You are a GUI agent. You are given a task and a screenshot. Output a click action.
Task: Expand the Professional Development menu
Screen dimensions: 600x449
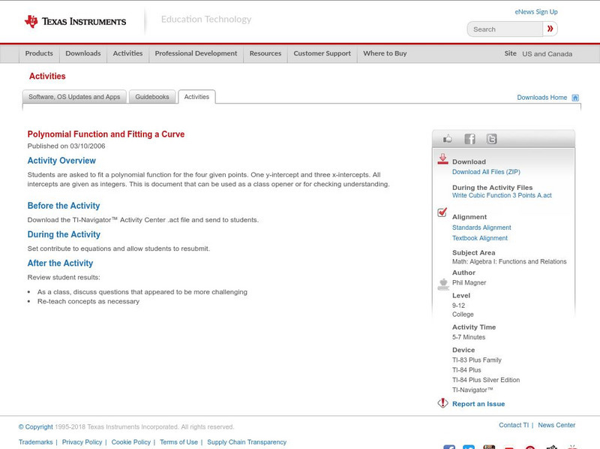[x=196, y=54]
